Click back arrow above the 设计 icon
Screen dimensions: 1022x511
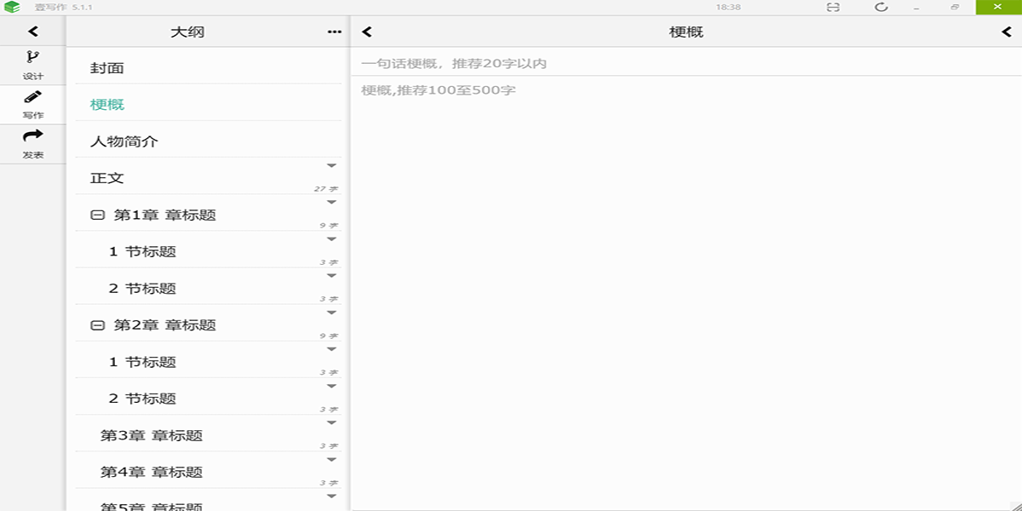[32, 32]
